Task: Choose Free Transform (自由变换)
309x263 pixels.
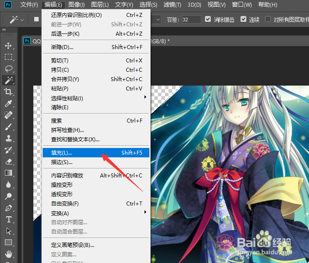Action: [96, 204]
